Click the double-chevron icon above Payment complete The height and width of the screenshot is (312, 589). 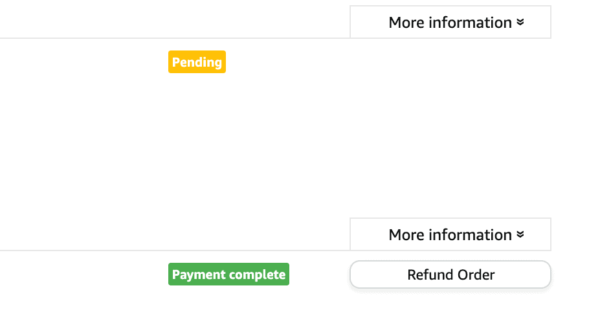[x=520, y=235]
